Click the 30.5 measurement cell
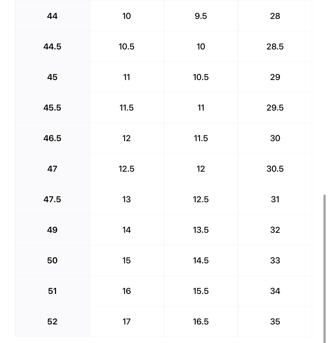328x343 pixels. click(275, 169)
